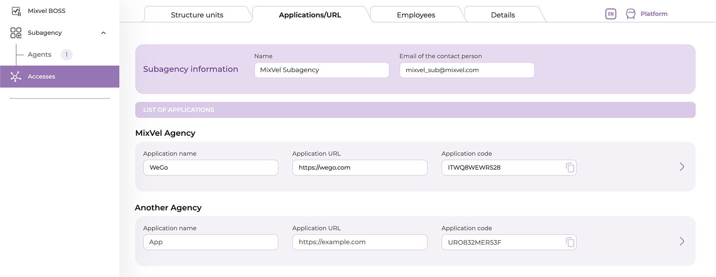Open Agents in the sidebar

(40, 55)
